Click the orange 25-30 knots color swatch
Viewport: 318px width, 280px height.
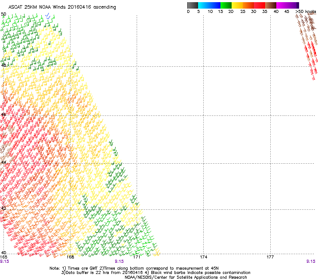point(248,5)
